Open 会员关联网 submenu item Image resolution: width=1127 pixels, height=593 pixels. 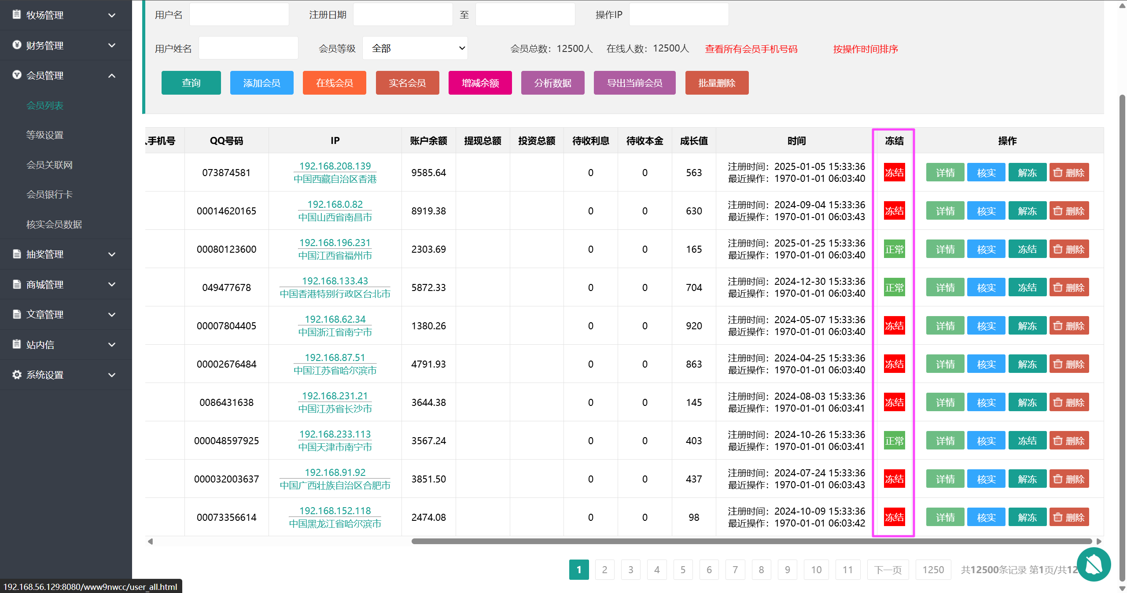[x=49, y=165]
